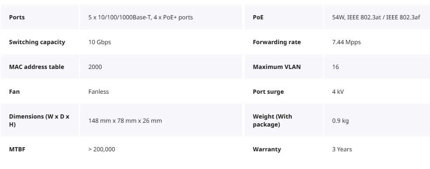
Task: Select the 10 Gbps value
Action: (x=100, y=42)
